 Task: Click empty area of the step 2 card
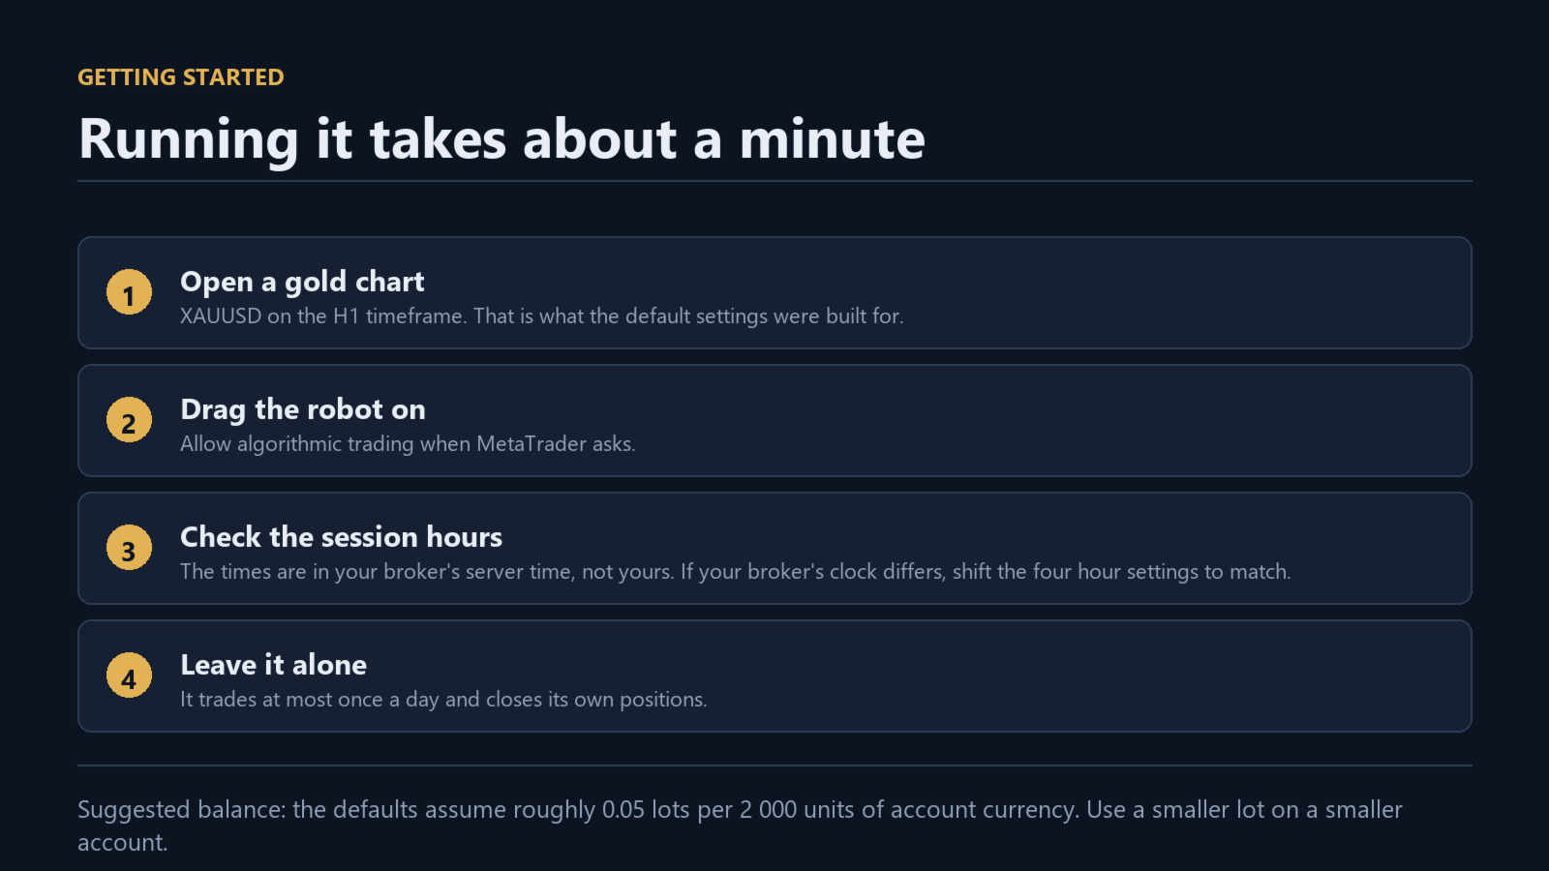(1065, 420)
